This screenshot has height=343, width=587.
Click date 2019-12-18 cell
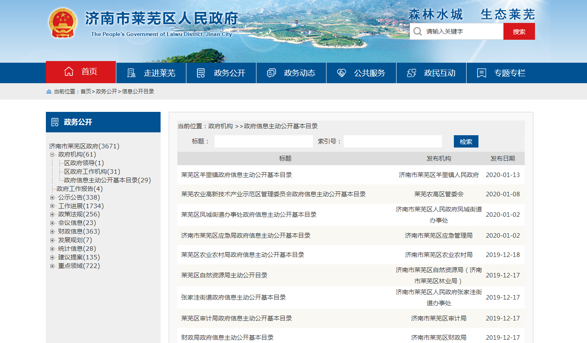[x=503, y=254]
